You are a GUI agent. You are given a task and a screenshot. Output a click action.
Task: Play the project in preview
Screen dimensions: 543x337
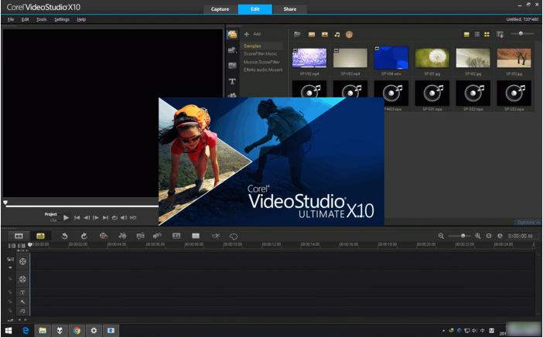[67, 218]
